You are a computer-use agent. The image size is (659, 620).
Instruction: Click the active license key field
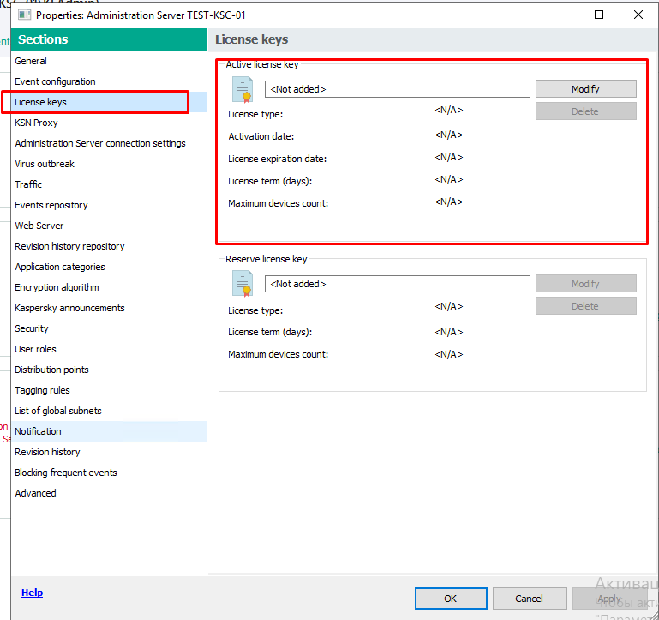coord(397,89)
